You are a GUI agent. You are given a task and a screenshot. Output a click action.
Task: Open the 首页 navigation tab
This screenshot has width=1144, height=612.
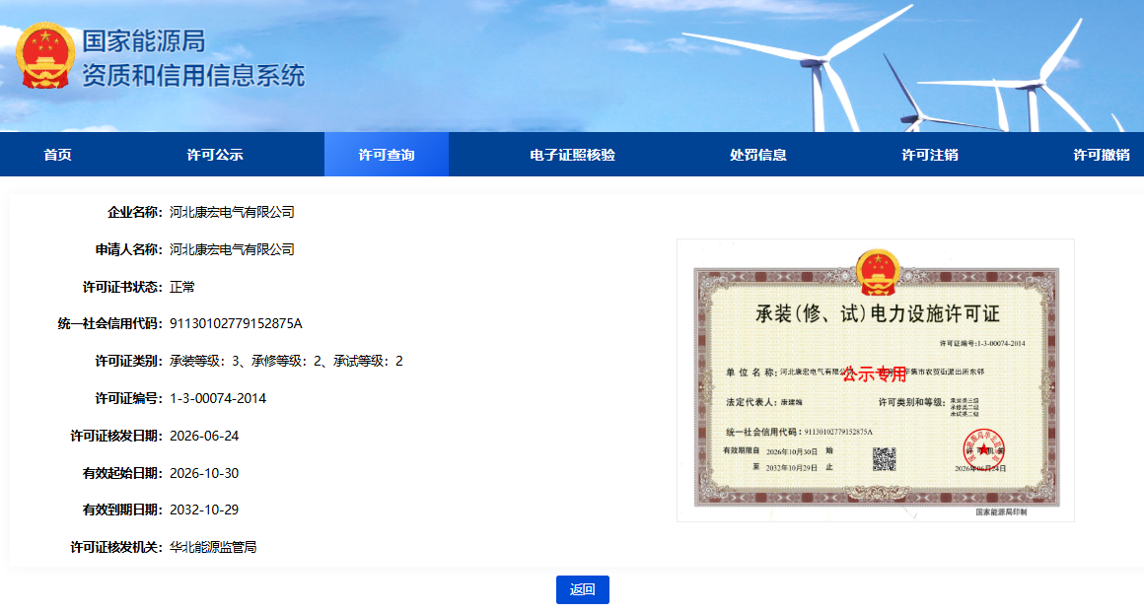[57, 155]
